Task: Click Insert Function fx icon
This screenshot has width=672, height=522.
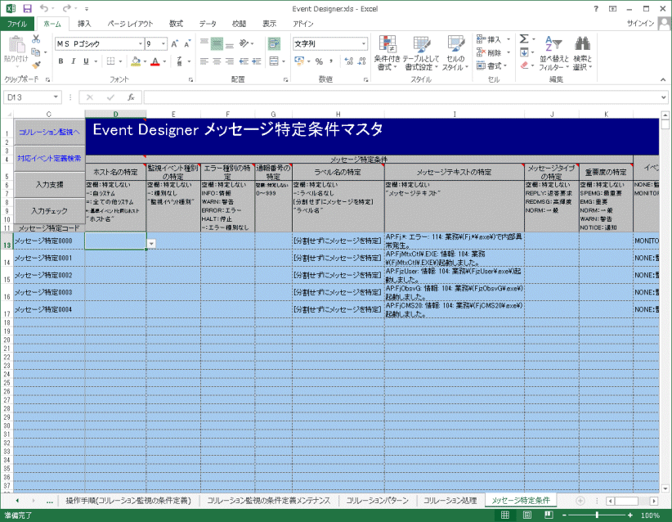Action: (x=131, y=97)
